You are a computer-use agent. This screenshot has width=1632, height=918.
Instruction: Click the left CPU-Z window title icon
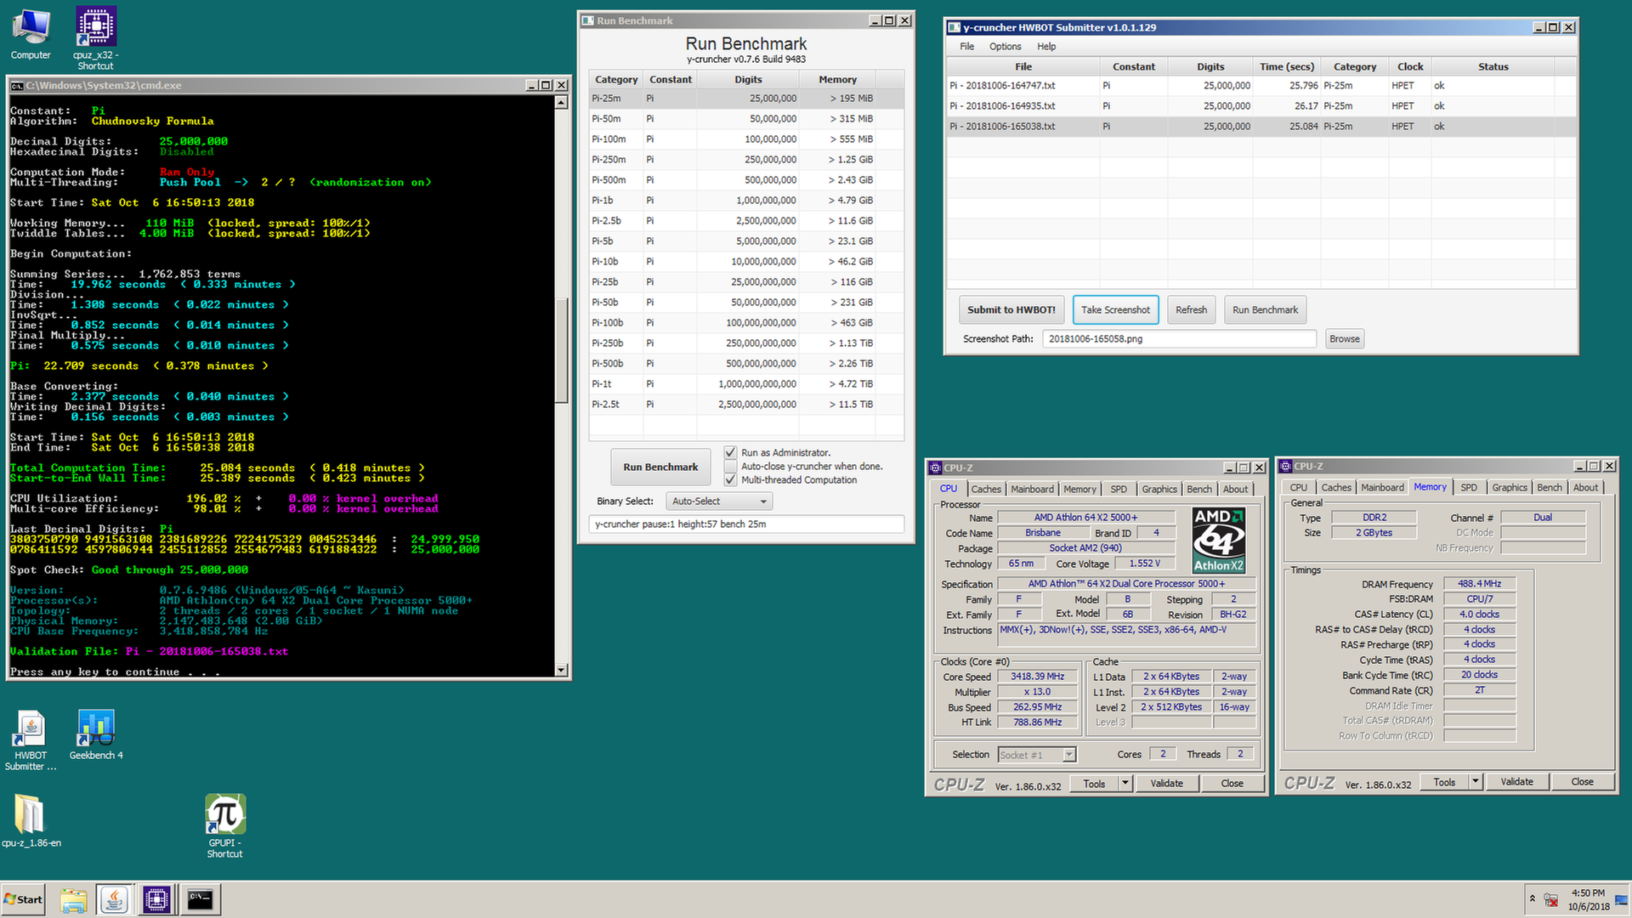[935, 467]
